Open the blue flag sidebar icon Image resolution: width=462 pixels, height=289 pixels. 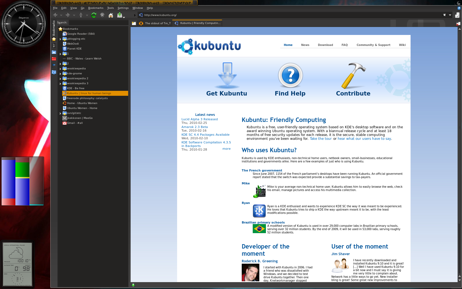(54, 65)
